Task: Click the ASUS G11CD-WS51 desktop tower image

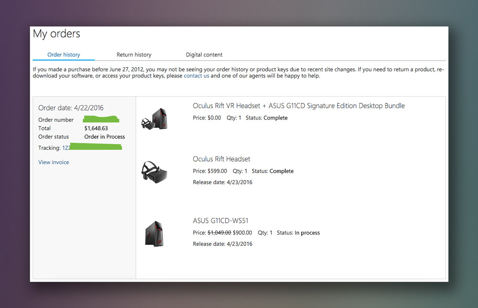Action: tap(154, 234)
